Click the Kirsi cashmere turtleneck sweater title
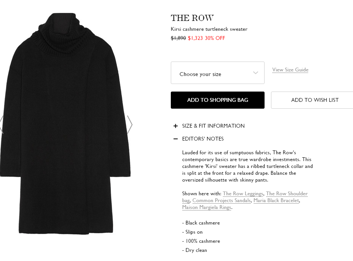353x261 pixels. tap(209, 29)
